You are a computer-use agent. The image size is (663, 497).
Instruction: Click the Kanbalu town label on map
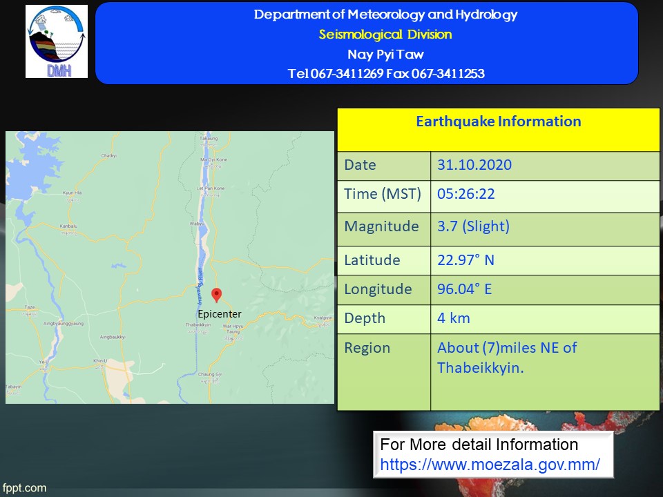(x=68, y=226)
